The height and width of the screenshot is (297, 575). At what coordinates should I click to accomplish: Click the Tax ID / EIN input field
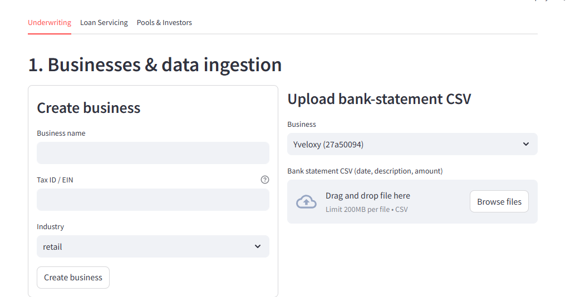pos(153,200)
